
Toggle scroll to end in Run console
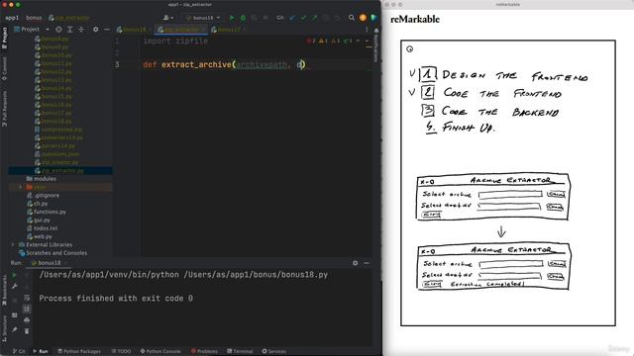tap(27, 309)
